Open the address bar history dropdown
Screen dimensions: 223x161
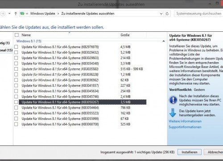click(161, 14)
